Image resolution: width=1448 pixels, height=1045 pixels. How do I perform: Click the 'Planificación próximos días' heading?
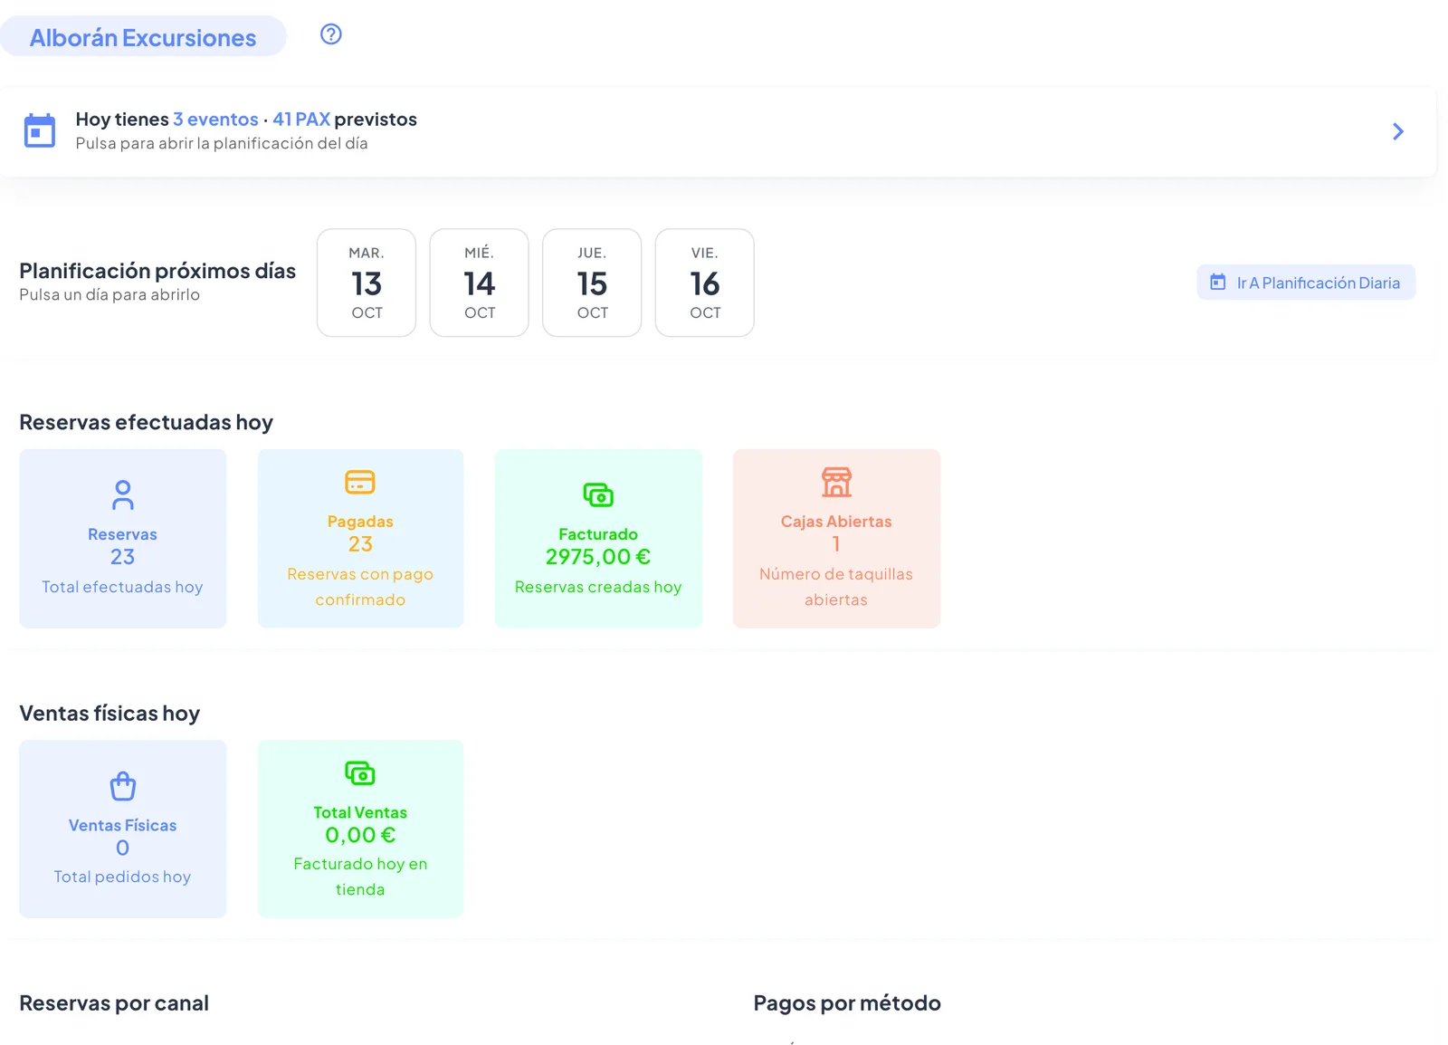(x=157, y=271)
